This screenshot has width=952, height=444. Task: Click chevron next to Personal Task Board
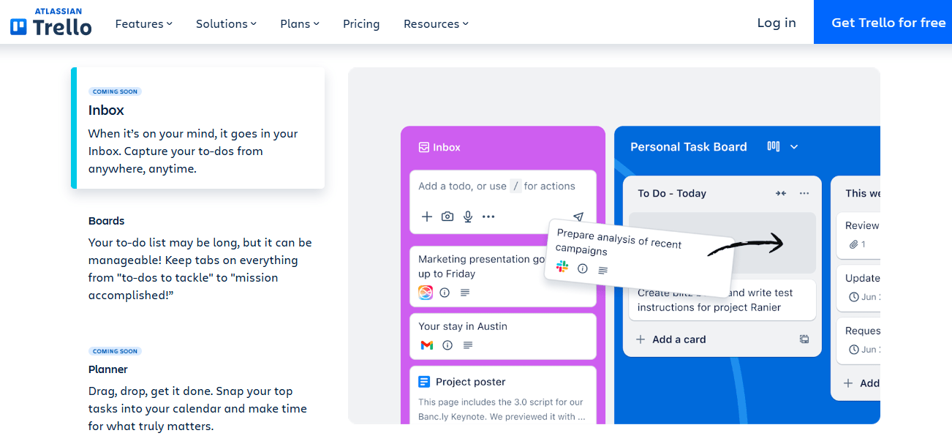pyautogui.click(x=794, y=147)
